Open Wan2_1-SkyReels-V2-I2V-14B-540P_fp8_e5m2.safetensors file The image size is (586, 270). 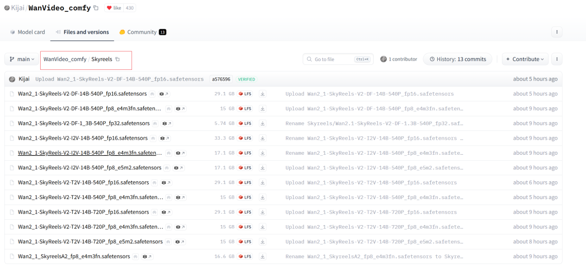pyautogui.click(x=90, y=168)
